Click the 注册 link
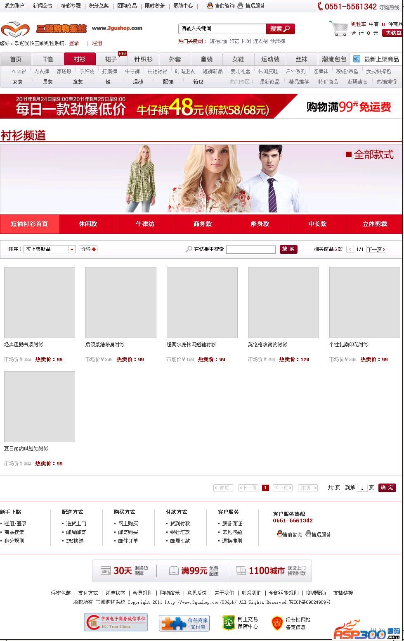Screen dimensions: 404x641 97,43
